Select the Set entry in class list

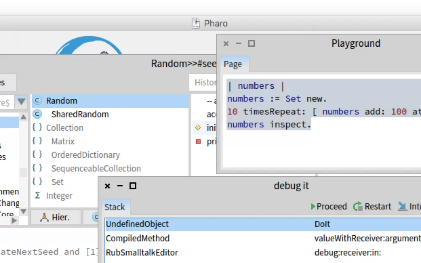pyautogui.click(x=57, y=182)
